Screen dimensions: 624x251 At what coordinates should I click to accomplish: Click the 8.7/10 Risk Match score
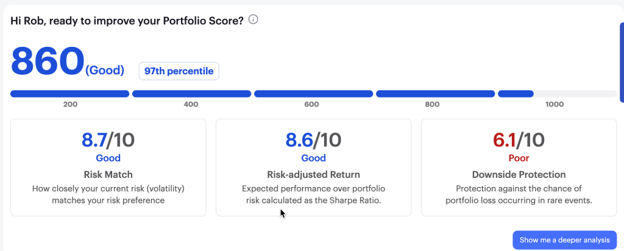108,140
